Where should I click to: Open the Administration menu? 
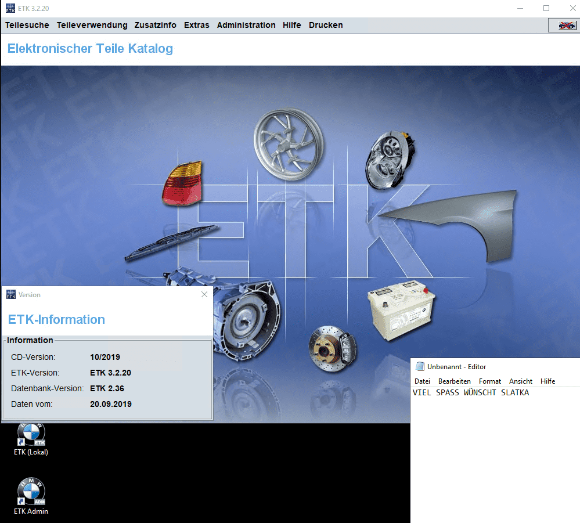coord(246,25)
